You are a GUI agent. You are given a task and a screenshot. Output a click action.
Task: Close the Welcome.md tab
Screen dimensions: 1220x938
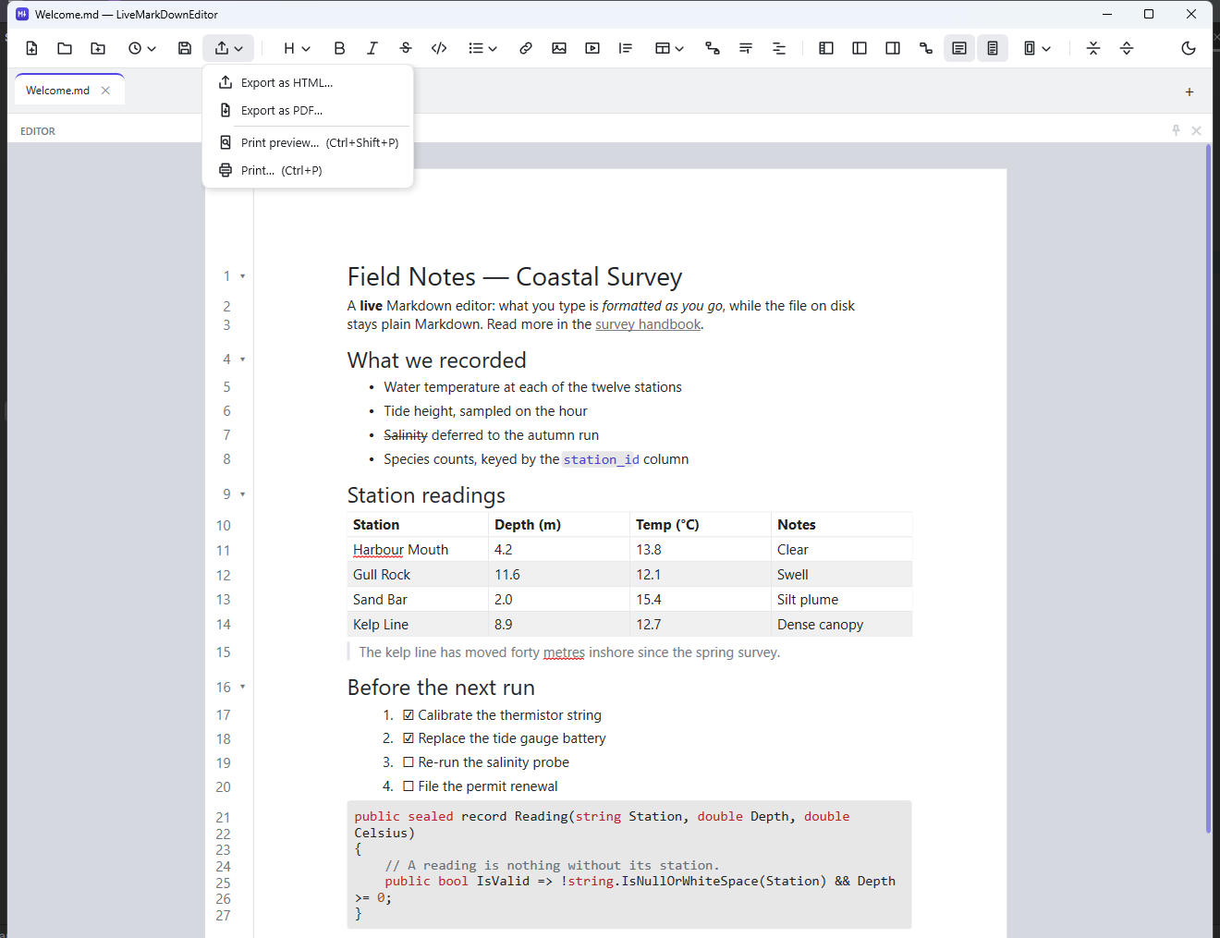click(105, 91)
